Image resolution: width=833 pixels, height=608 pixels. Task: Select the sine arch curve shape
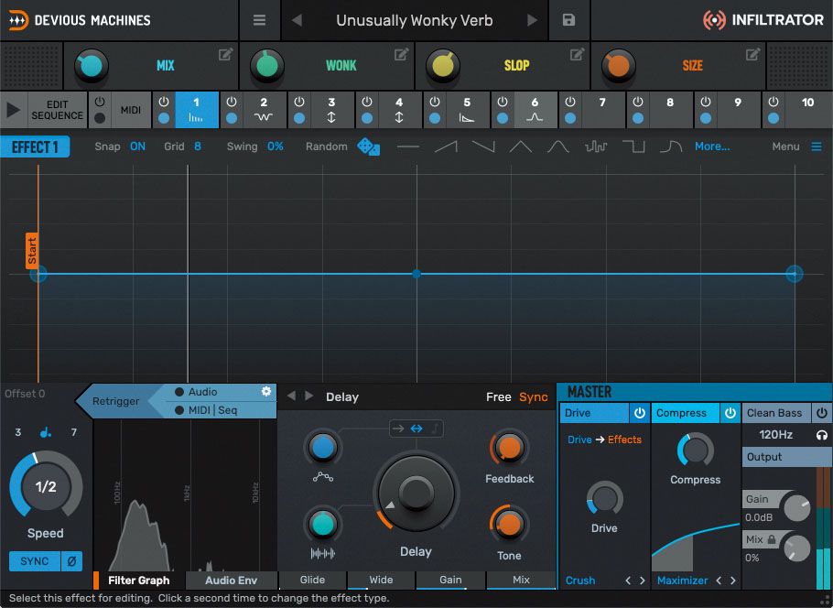[x=558, y=147]
